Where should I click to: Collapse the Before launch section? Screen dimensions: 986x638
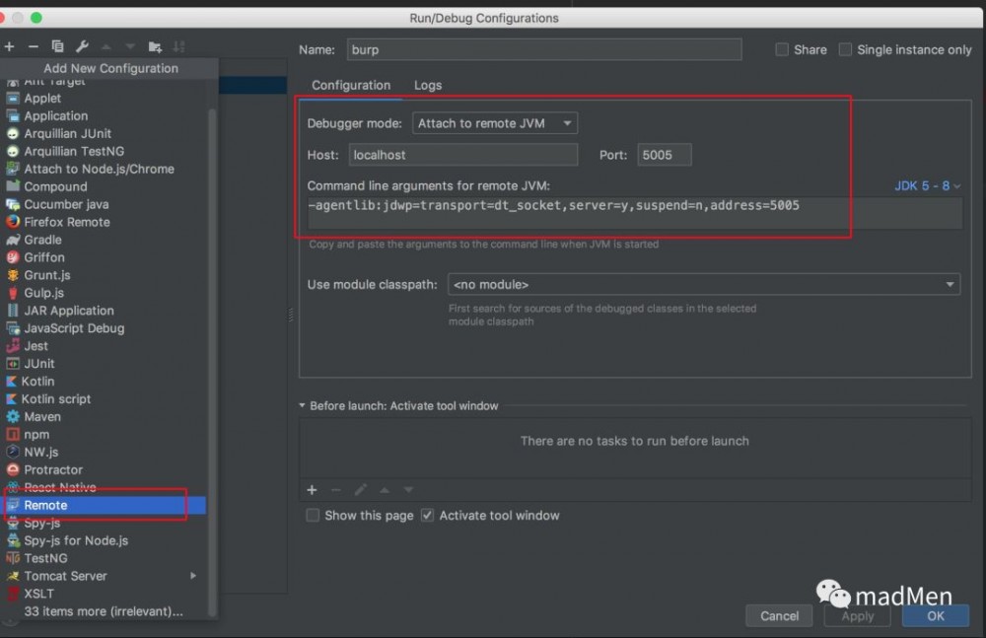coord(303,406)
